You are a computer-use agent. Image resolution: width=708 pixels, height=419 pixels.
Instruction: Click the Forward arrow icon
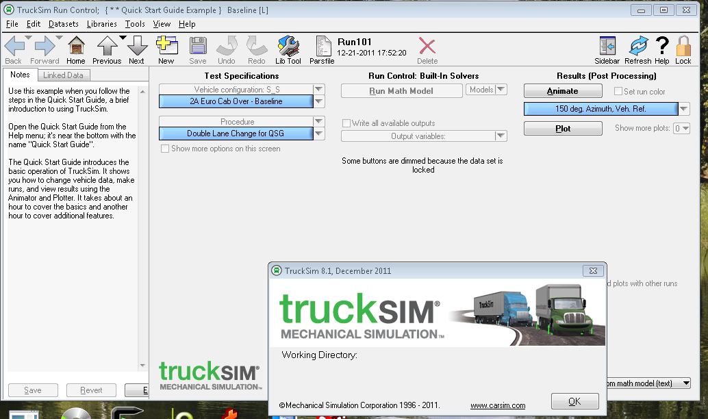pos(45,46)
